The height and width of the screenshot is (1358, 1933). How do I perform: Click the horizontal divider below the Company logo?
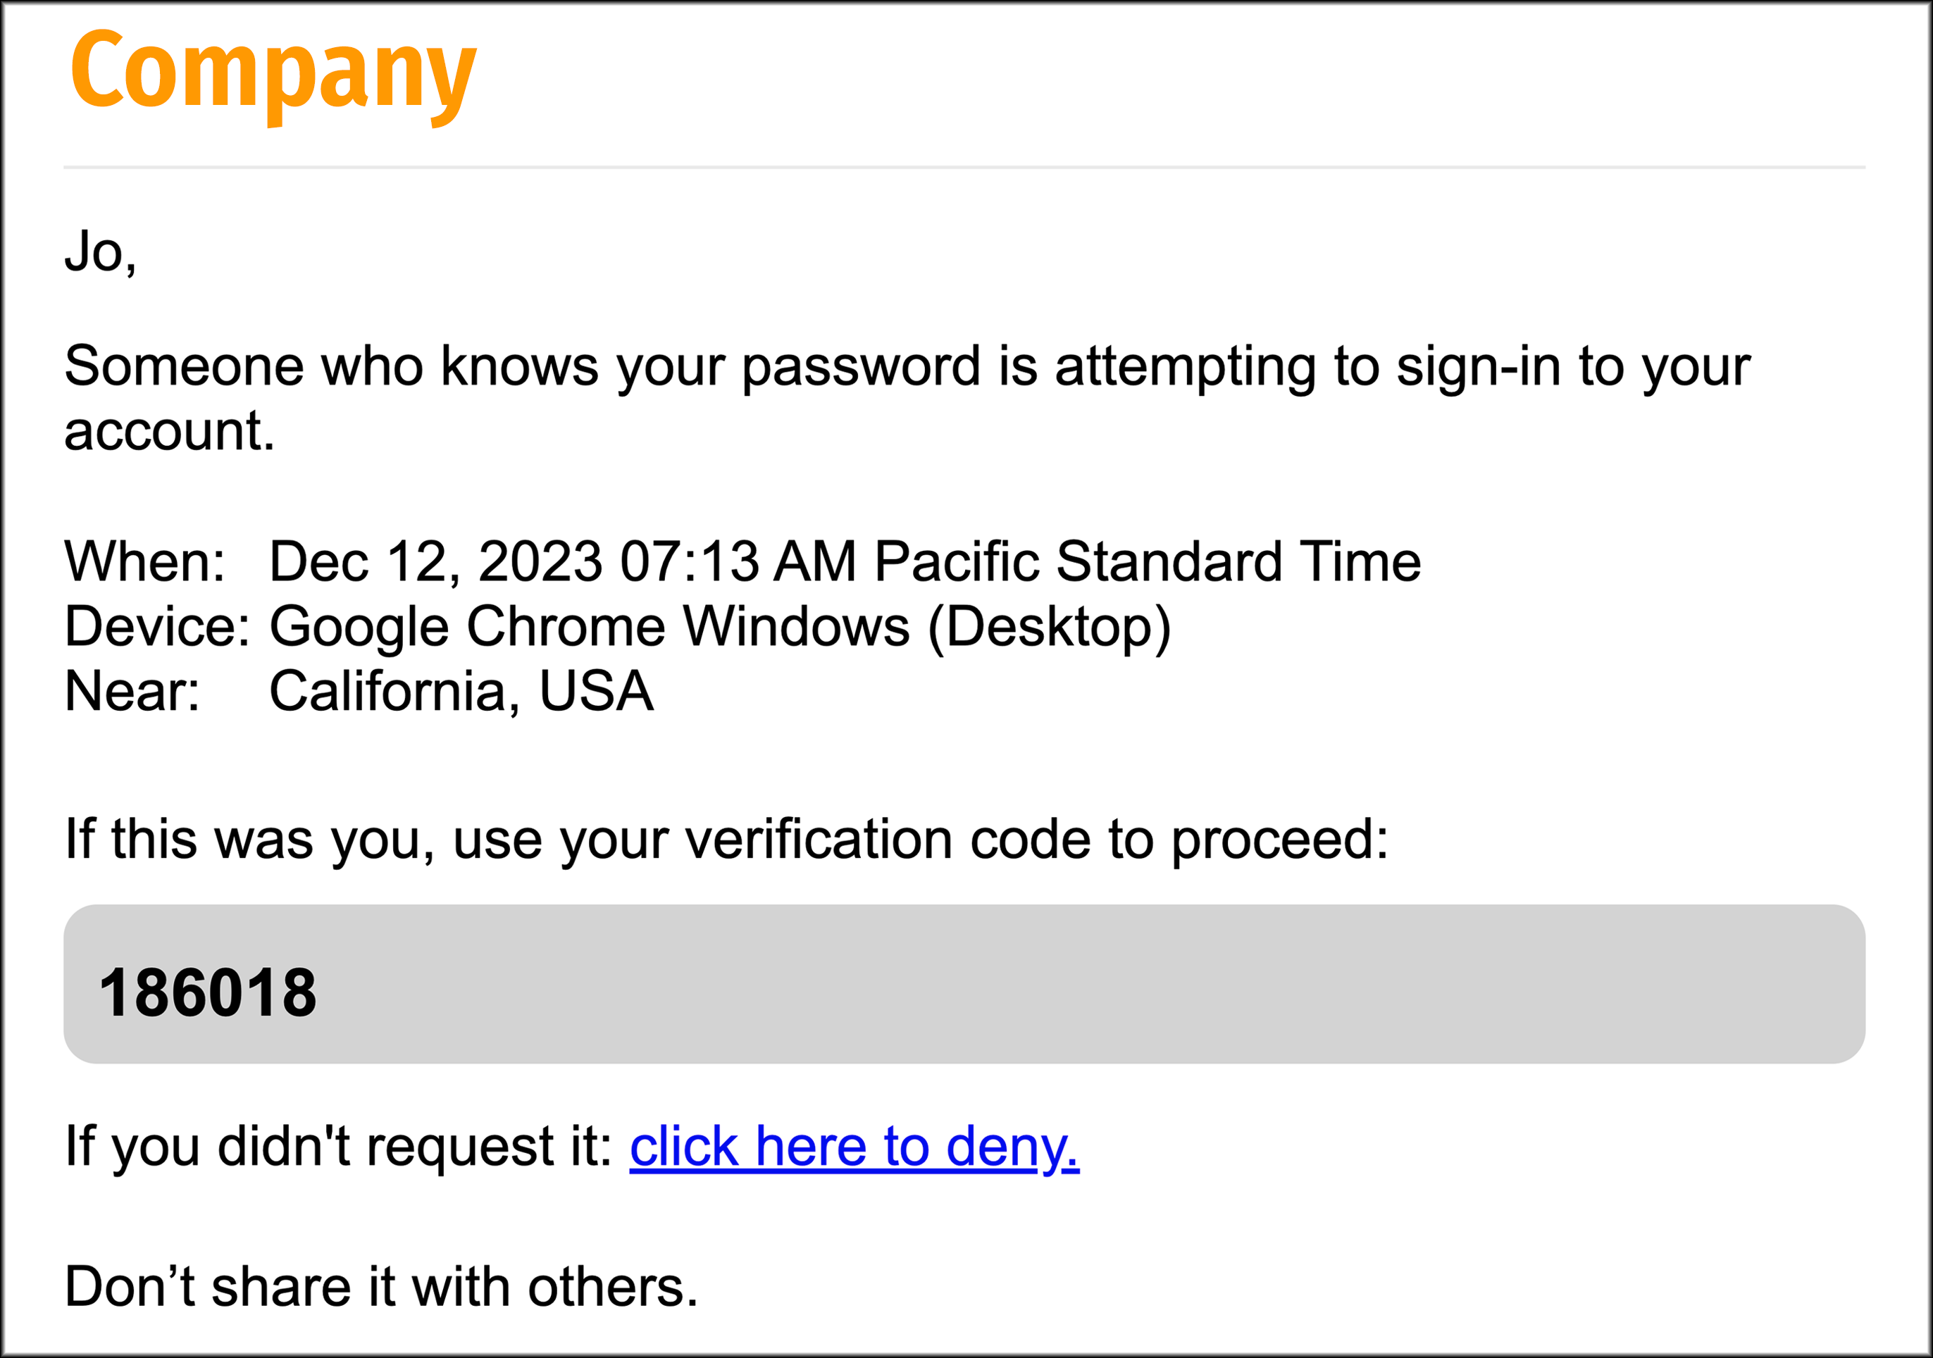964,168
